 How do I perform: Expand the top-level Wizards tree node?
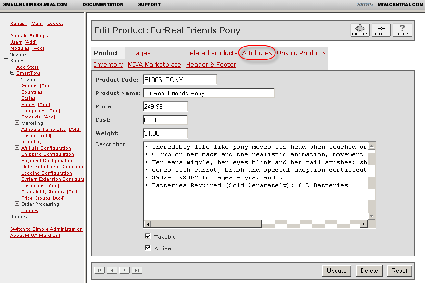[x=6, y=54]
